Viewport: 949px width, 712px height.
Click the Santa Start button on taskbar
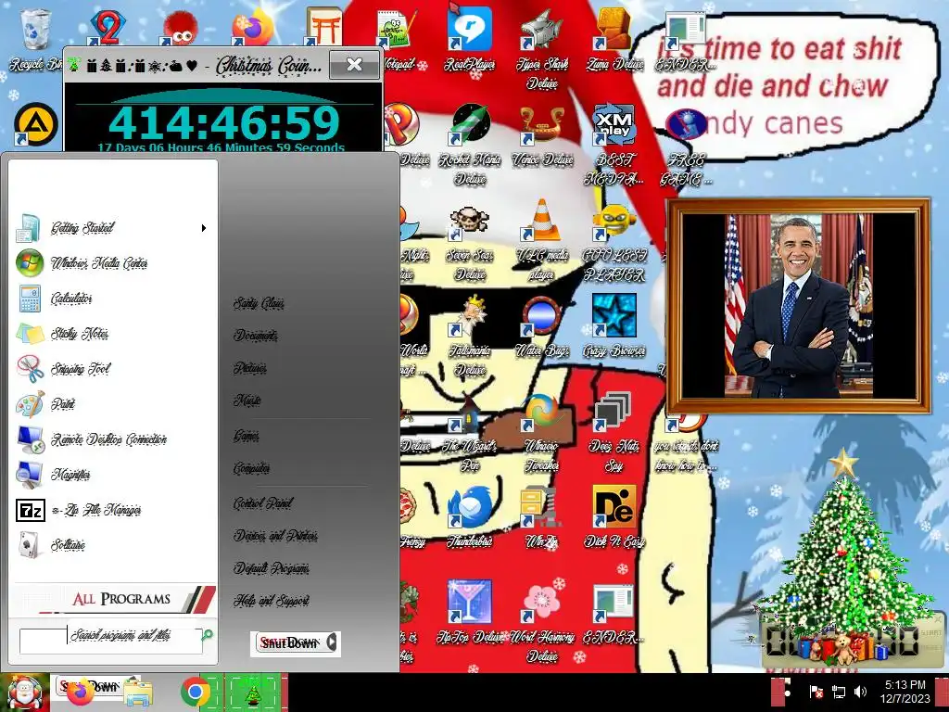click(x=25, y=692)
